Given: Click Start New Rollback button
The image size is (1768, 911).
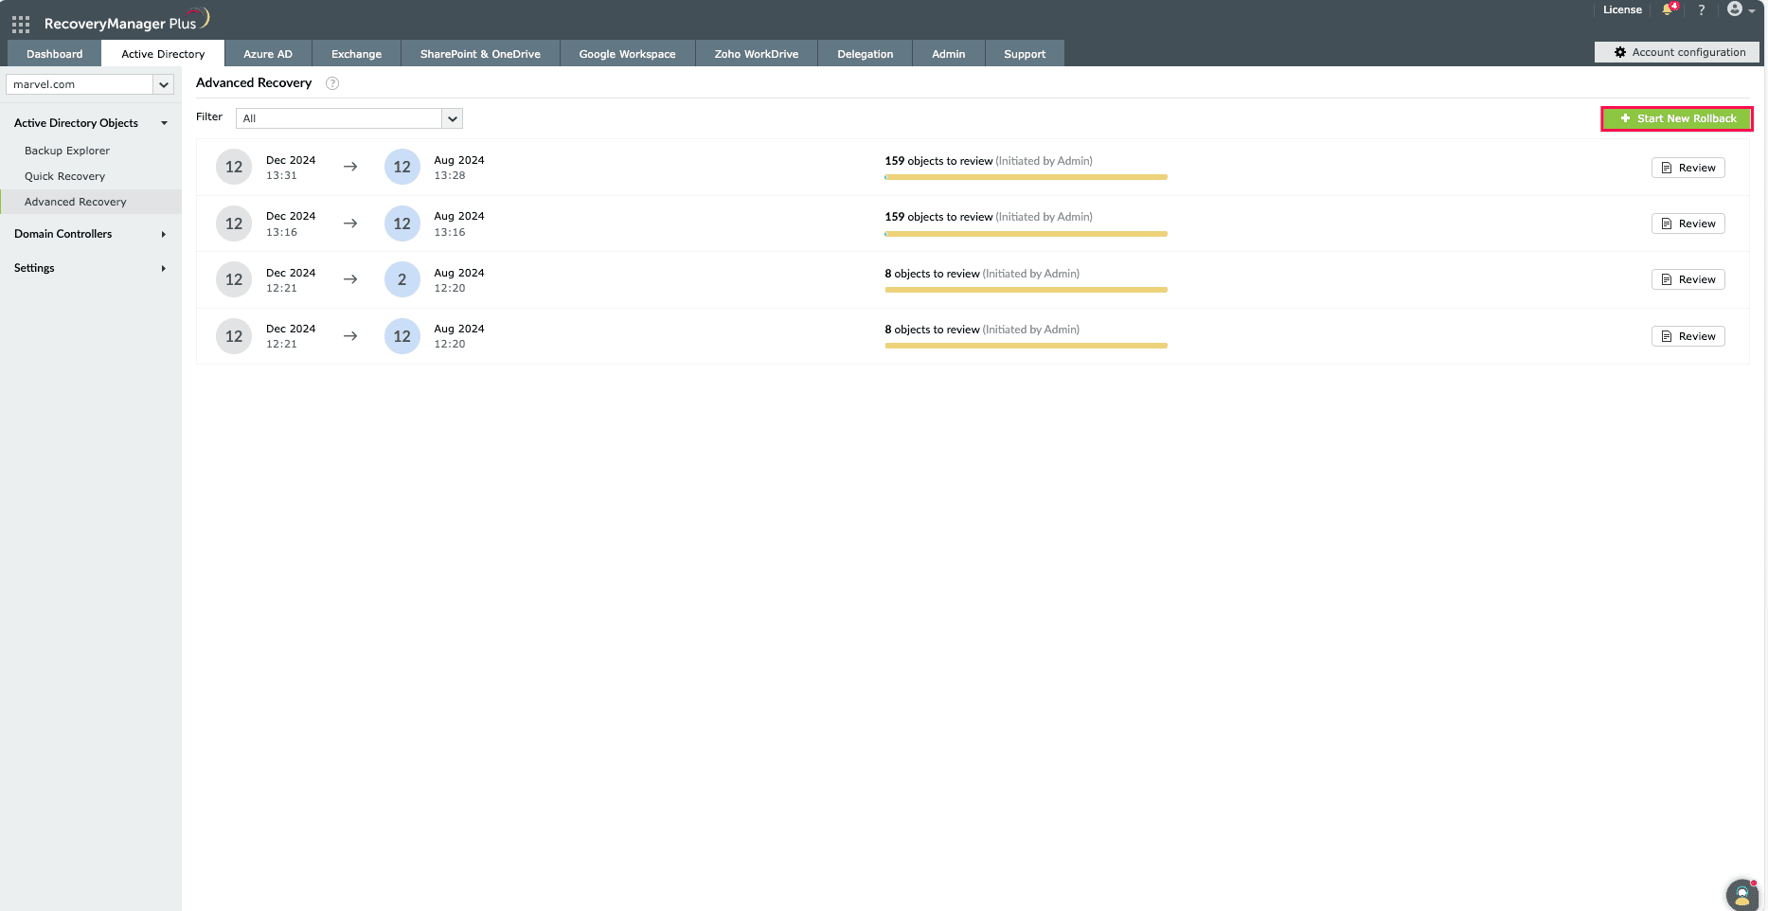Looking at the screenshot, I should (1677, 118).
